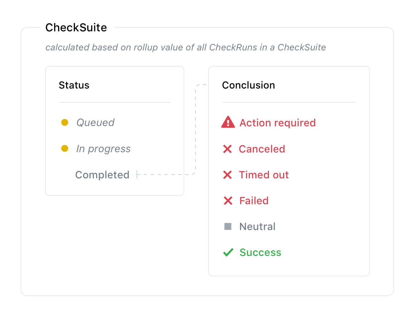This screenshot has height=318, width=414.
Task: Click the Conclusion panel heading
Action: [248, 85]
